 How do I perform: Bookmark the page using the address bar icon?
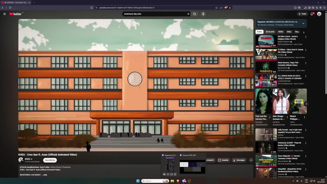pyautogui.click(x=91, y=8)
